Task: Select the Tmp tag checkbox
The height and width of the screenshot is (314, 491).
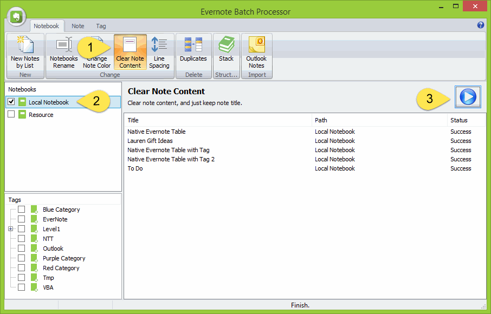Action: [x=21, y=277]
